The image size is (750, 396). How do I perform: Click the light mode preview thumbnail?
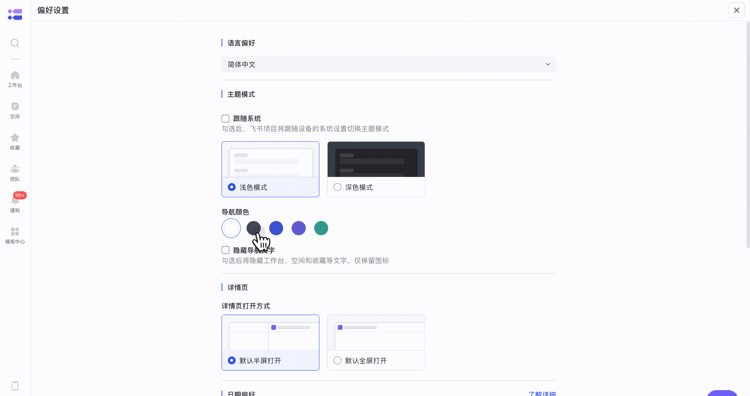[x=270, y=159]
